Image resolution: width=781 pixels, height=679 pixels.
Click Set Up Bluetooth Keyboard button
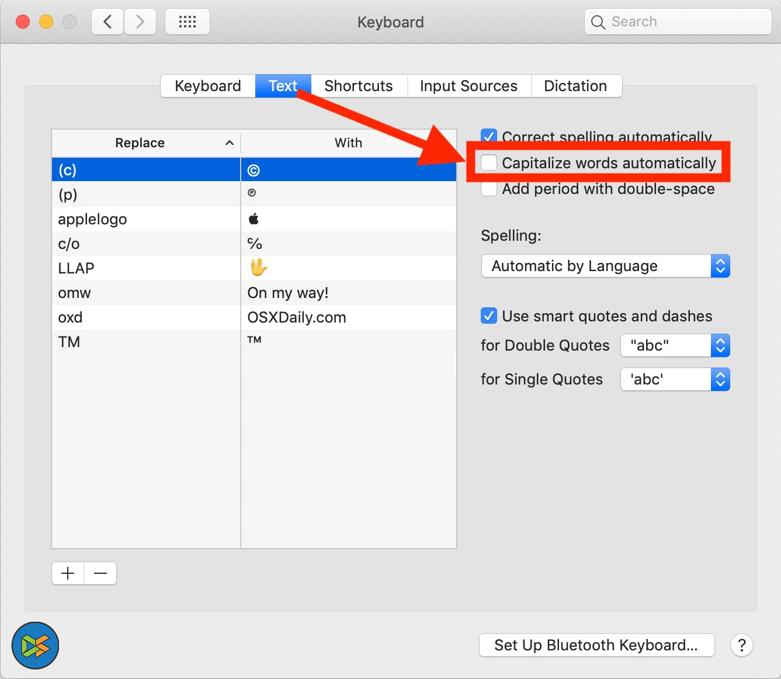[x=597, y=645]
